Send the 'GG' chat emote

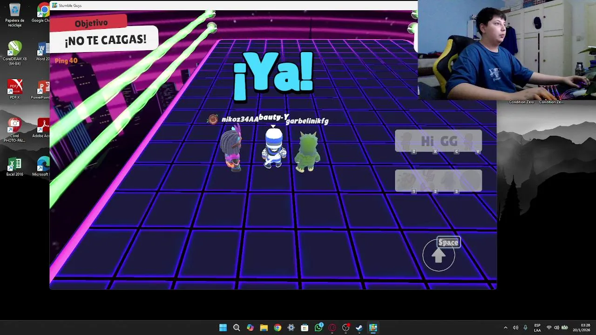(449, 141)
